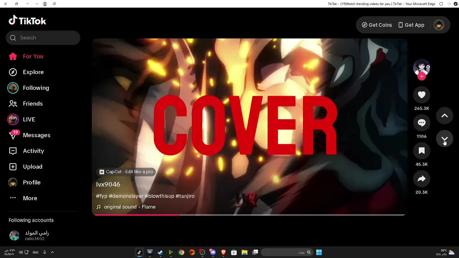
Task: Open the lvx9046 username link
Action: pyautogui.click(x=108, y=184)
